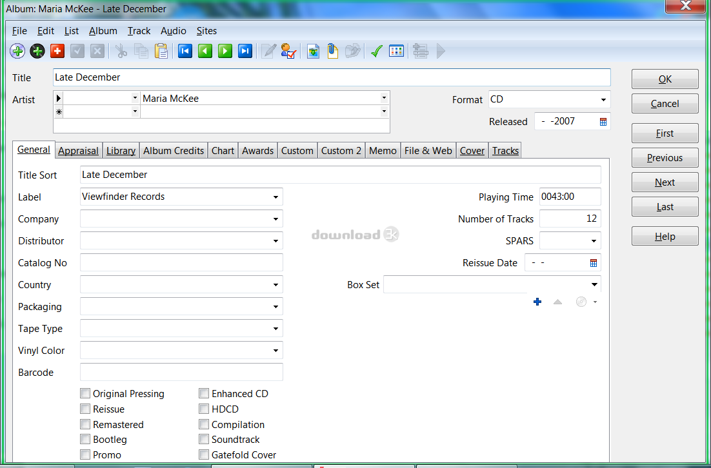
Task: Go to next record with green right arrow
Action: (x=225, y=51)
